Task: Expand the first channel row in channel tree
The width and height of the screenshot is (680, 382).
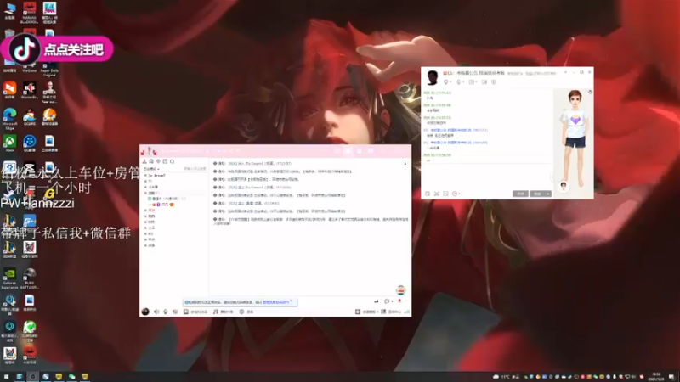Action: coord(145,176)
